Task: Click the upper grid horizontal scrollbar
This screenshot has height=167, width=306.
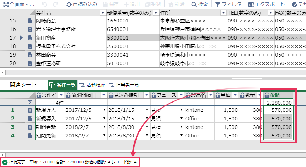Action: (x=153, y=72)
